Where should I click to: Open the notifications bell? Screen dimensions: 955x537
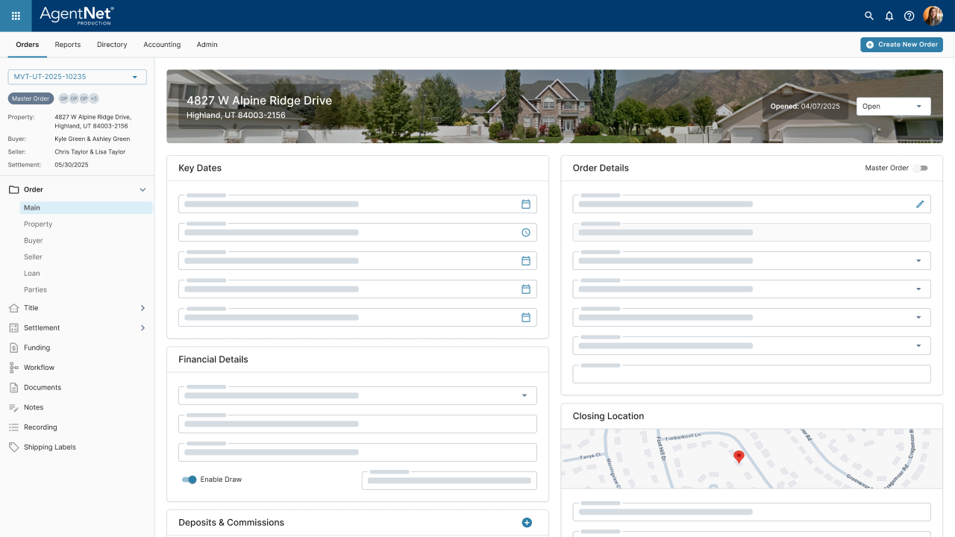tap(889, 16)
